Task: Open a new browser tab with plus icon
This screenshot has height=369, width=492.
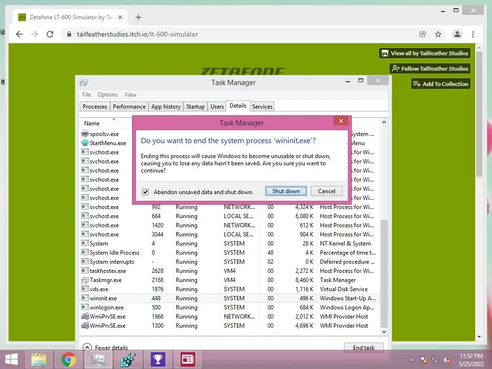Action: 138,17
